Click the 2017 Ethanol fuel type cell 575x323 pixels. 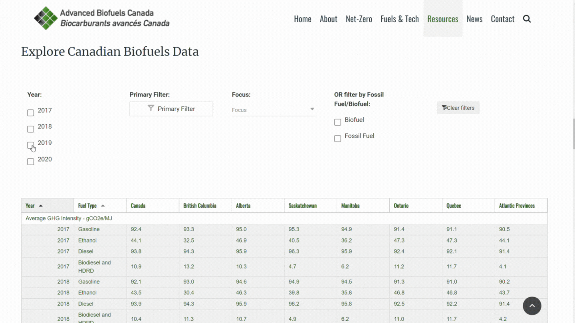100,240
